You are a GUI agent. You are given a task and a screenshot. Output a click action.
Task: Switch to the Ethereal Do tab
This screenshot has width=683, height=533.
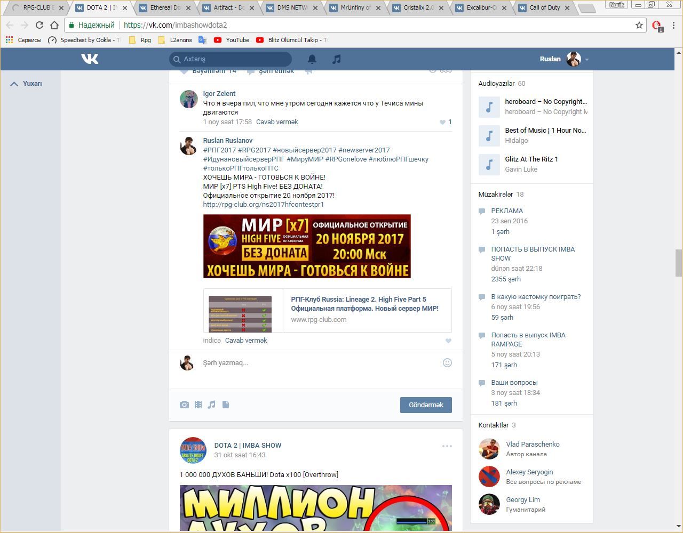164,7
